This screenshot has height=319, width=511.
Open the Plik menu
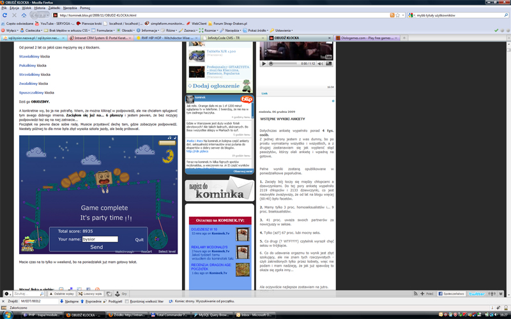4,8
